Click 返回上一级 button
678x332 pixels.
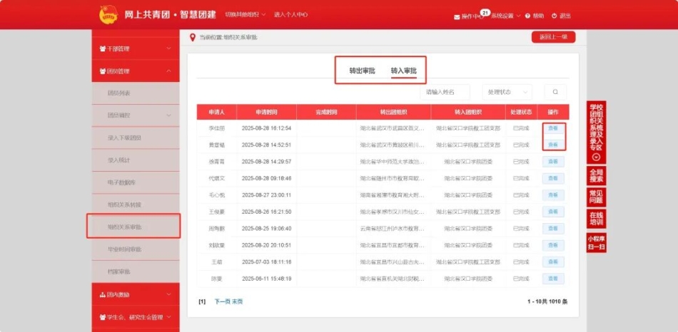click(553, 37)
